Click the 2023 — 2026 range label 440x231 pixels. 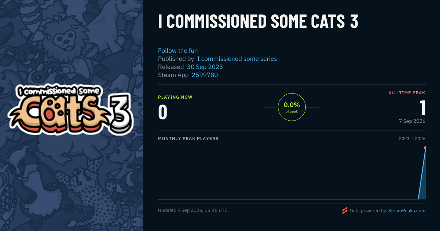(x=412, y=139)
